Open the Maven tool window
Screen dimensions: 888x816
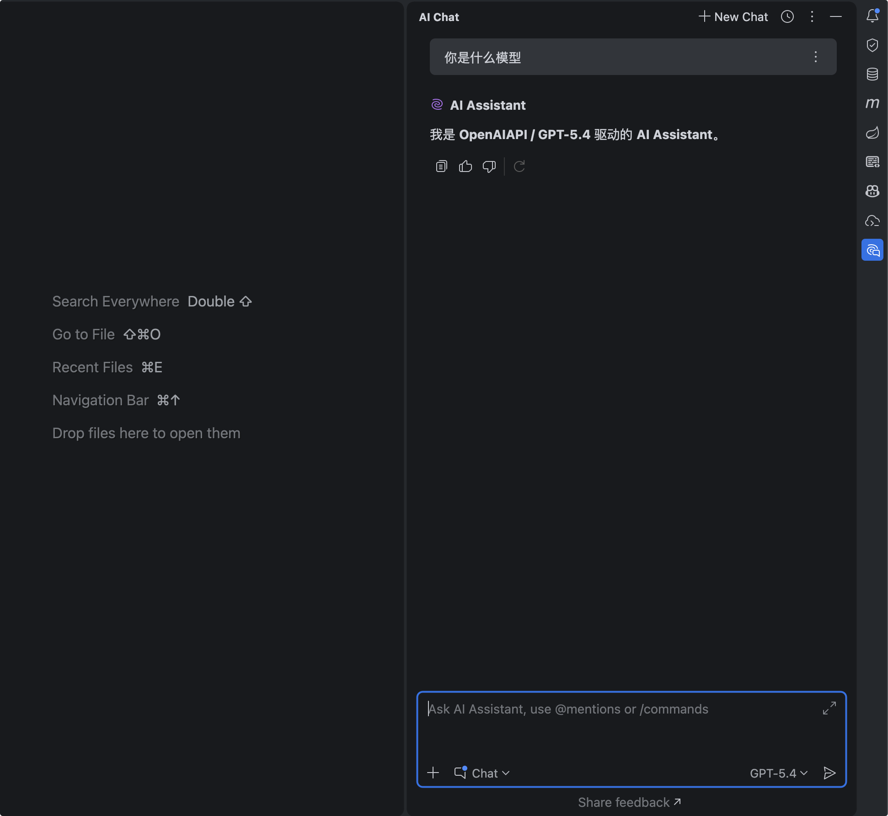(872, 103)
